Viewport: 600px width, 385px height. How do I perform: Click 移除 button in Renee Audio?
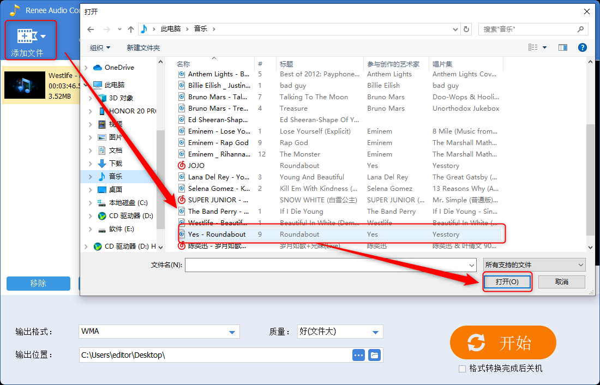pyautogui.click(x=38, y=284)
